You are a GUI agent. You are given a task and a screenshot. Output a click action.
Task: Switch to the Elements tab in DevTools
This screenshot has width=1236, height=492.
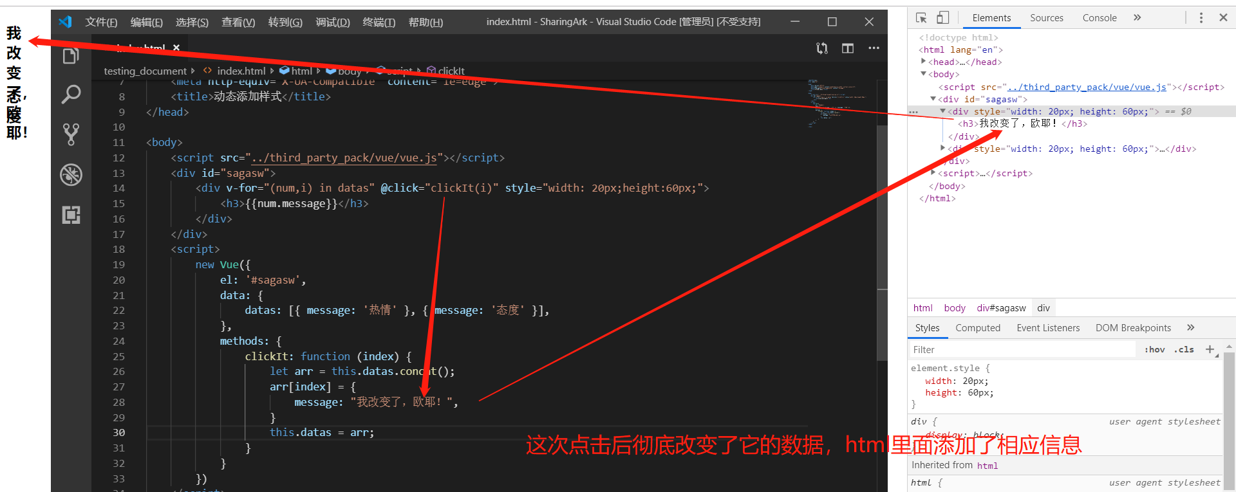[991, 18]
